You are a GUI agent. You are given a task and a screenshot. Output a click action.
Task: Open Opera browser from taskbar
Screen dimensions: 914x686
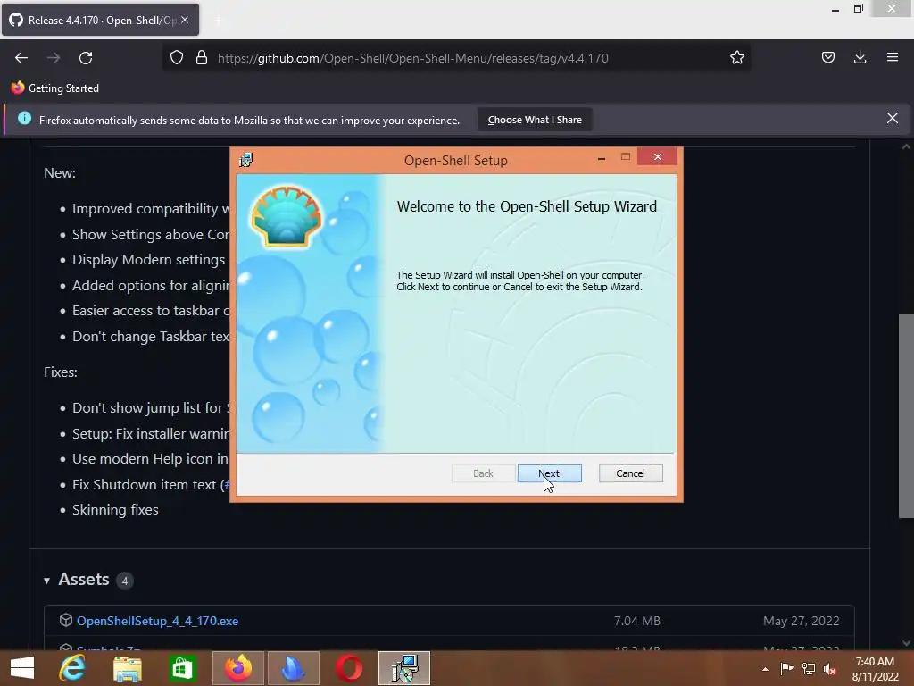click(349, 668)
